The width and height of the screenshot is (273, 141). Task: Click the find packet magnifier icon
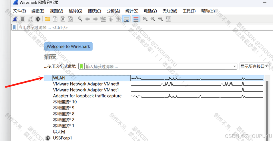click(80, 19)
